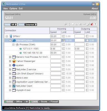This screenshot has height=111, width=107.
Task: Enable the SPRAY incoming limit checkbox
Action: pyautogui.click(x=64, y=36)
